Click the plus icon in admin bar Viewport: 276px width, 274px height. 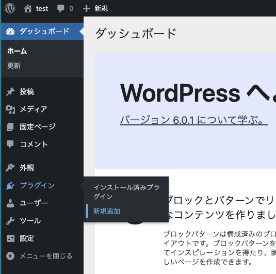87,8
